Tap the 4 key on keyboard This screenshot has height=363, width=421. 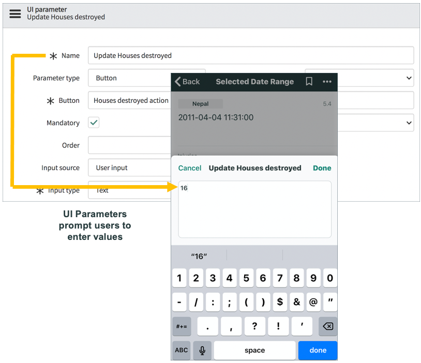pyautogui.click(x=230, y=278)
